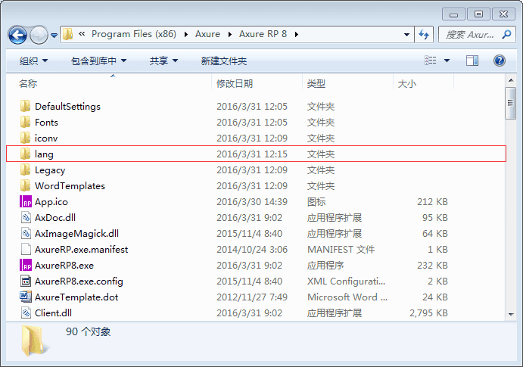The height and width of the screenshot is (367, 523).
Task: Click the XML Configurati... type cell
Action: point(346,281)
